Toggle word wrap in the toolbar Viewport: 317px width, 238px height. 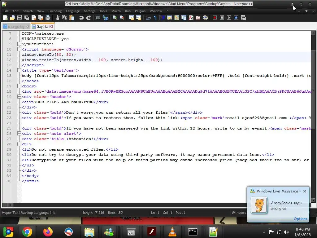pos(148,18)
